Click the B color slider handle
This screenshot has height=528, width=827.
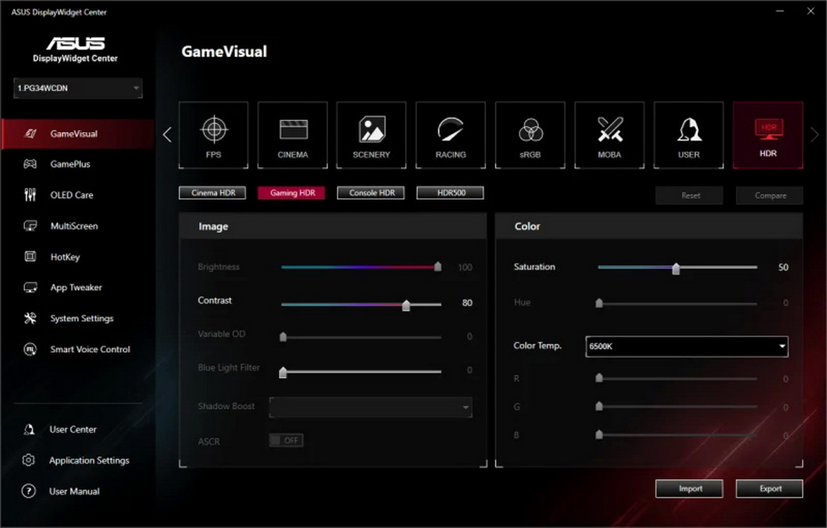[599, 434]
